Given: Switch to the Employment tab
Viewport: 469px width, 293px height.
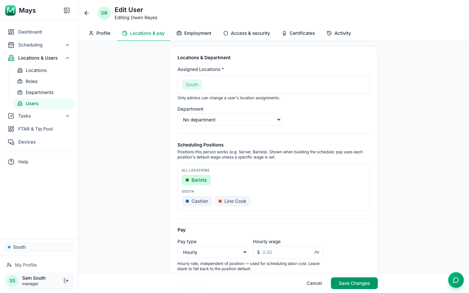Looking at the screenshot, I should (x=194, y=33).
